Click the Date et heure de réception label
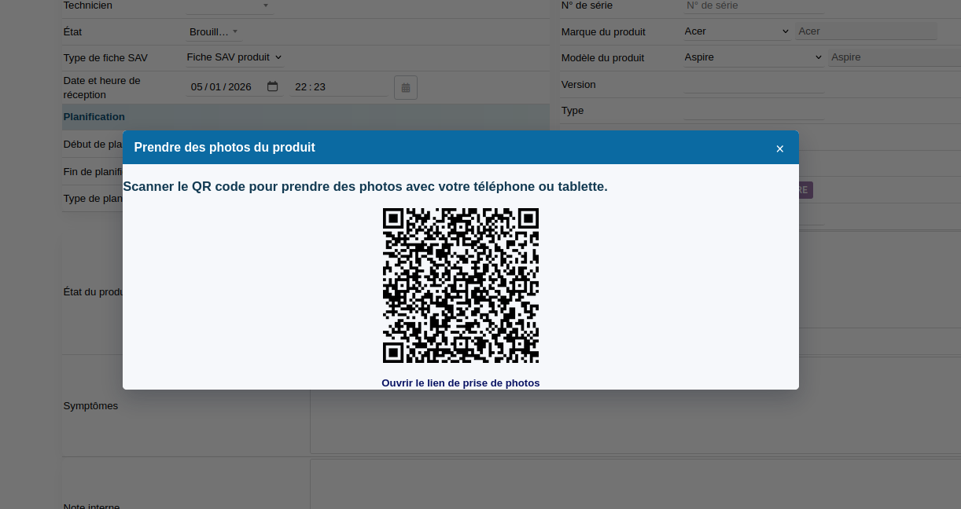Screen dimensions: 961x509 tap(102, 87)
